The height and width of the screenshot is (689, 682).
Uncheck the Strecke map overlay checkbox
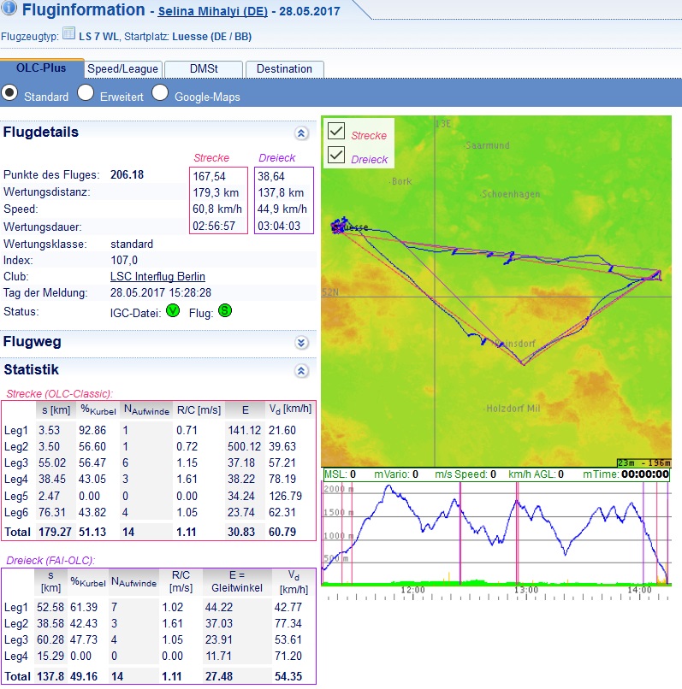coord(336,132)
